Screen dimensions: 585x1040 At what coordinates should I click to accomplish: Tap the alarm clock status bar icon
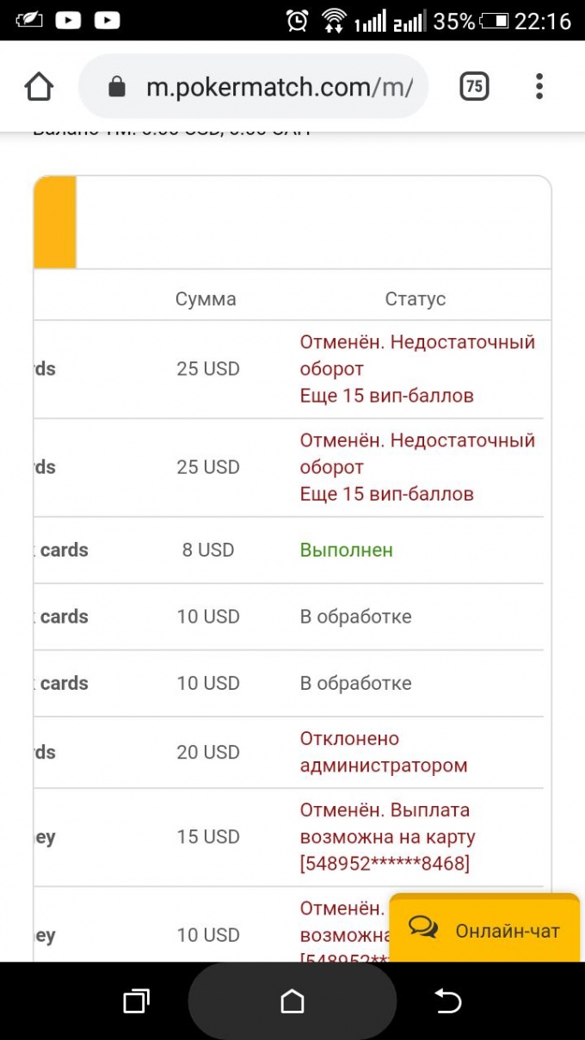click(x=298, y=20)
